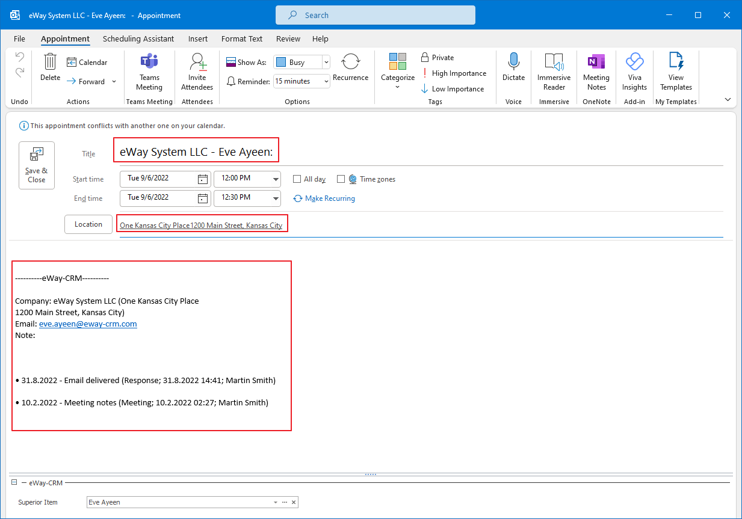This screenshot has width=742, height=519.
Task: Click the Time zones globe icon
Action: (x=353, y=179)
